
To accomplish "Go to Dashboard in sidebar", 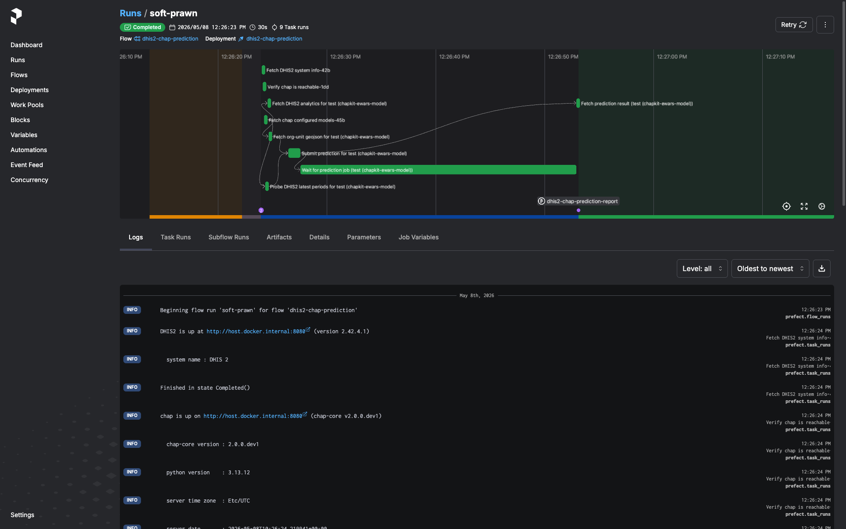I will pos(26,45).
